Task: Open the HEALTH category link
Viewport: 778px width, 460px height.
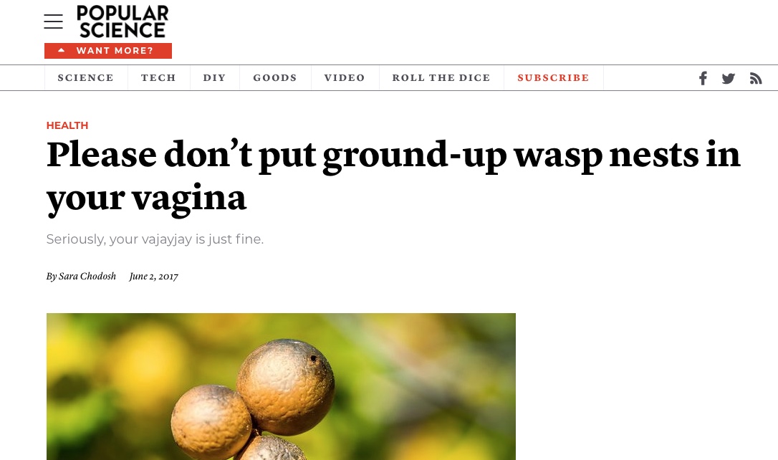Action: pyautogui.click(x=67, y=125)
